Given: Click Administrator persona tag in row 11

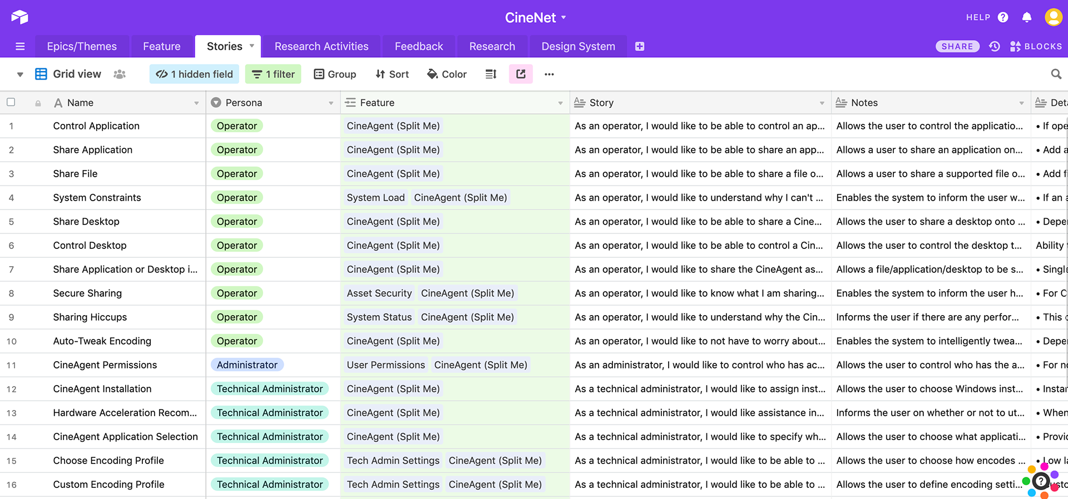Looking at the screenshot, I should 247,365.
